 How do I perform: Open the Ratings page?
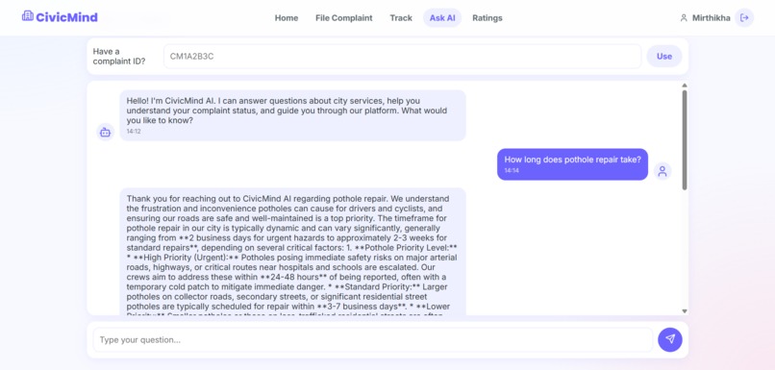point(487,18)
